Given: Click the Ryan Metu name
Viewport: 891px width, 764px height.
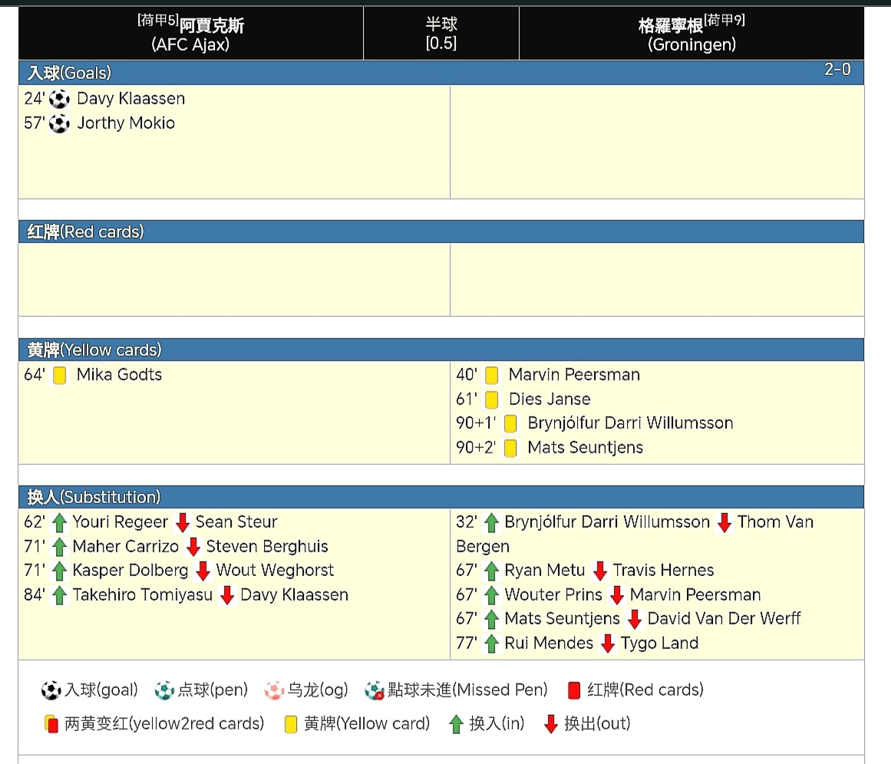Looking at the screenshot, I should click(544, 570).
